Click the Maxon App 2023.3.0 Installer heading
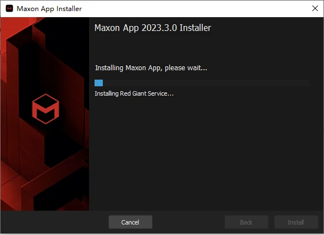Screen dimensions: 324x235 [153, 28]
